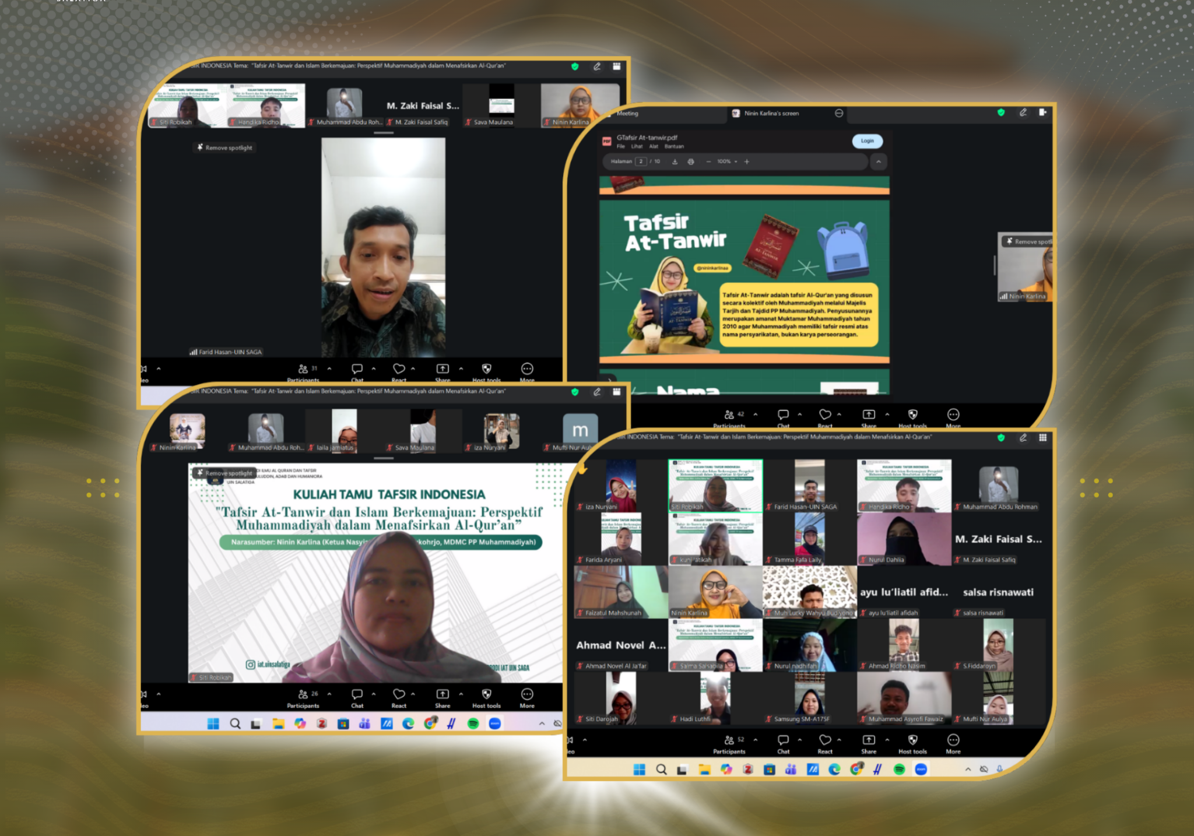Open options beside Ninin Karlina's screen label
The height and width of the screenshot is (836, 1194).
[x=839, y=113]
